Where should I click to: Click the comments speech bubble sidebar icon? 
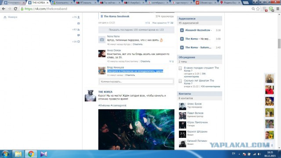(79, 35)
